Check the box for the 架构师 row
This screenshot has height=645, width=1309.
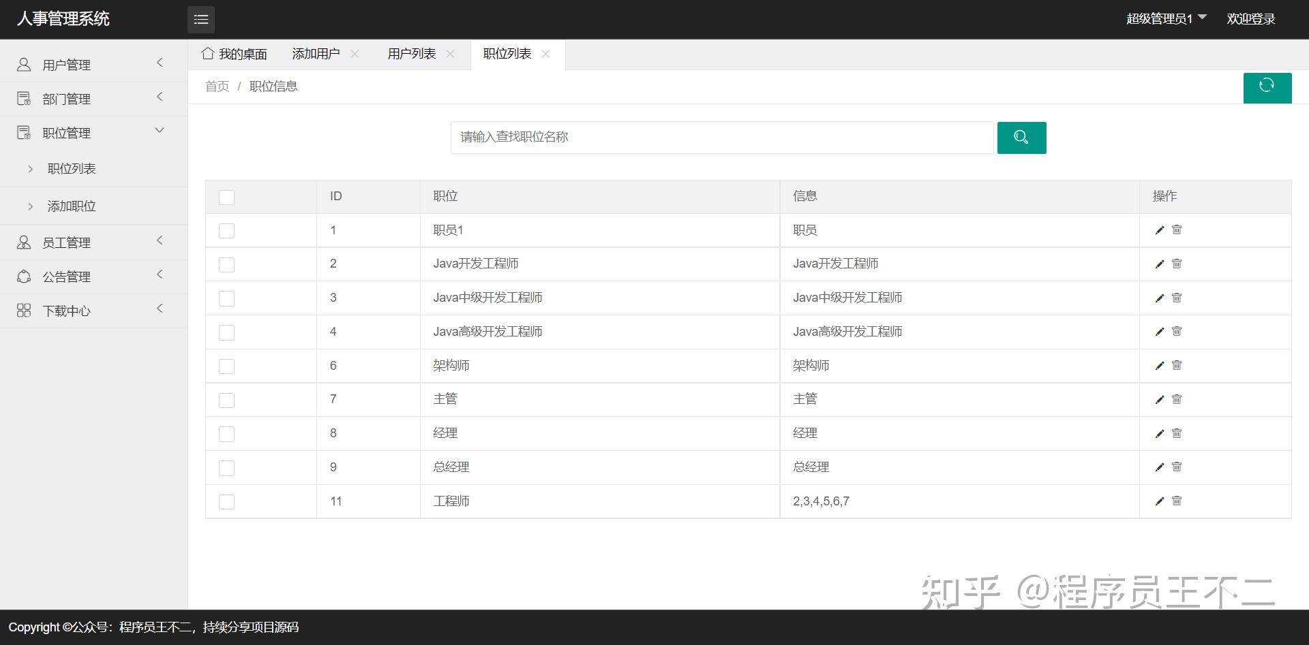click(x=226, y=366)
